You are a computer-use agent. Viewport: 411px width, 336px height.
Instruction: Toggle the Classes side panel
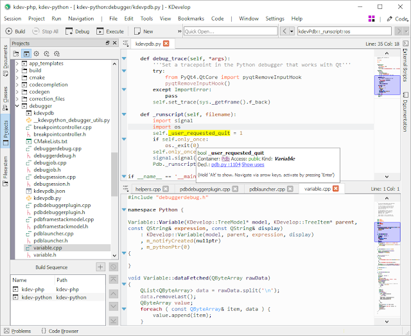pos(5,98)
